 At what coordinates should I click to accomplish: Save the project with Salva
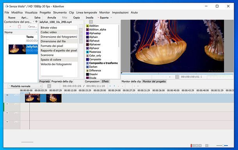(37, 18)
